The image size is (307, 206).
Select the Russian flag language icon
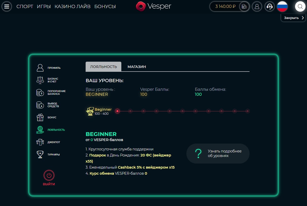point(282,7)
